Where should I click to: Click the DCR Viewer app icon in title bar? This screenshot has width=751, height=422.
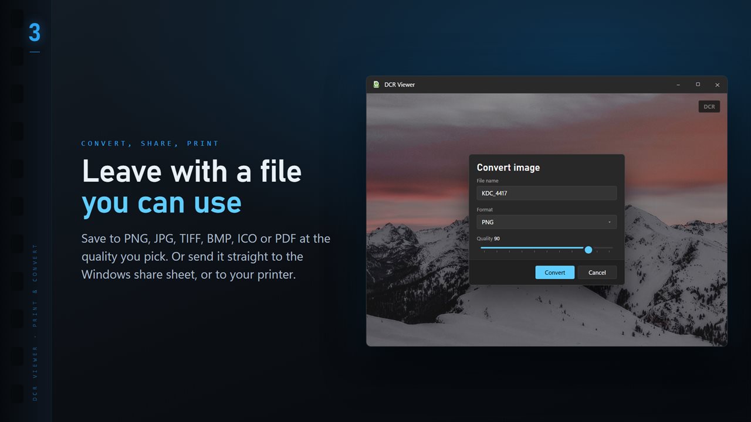[x=376, y=84]
